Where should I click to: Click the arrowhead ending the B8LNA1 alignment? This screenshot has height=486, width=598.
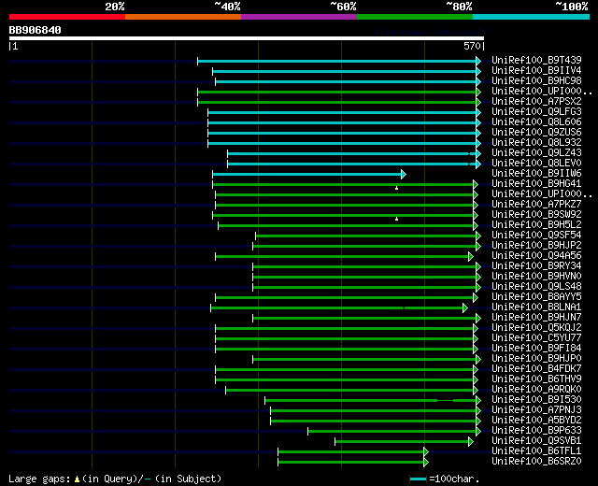pos(465,307)
